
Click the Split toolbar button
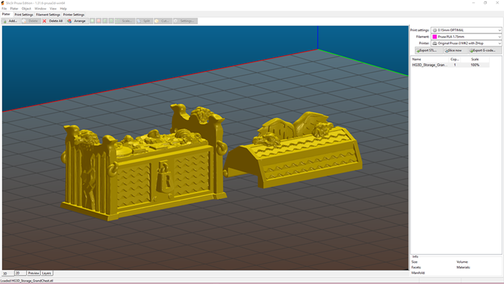pyautogui.click(x=144, y=21)
